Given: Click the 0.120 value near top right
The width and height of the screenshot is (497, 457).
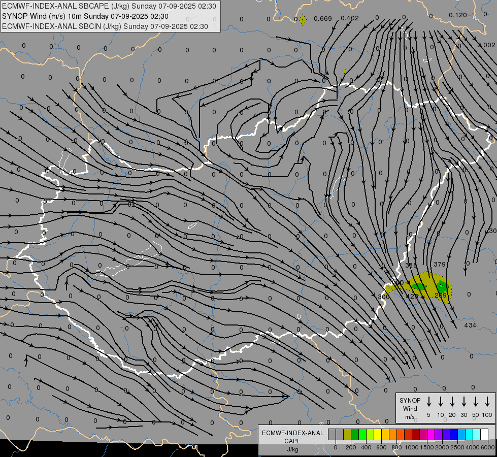Looking at the screenshot, I should pos(458,15).
